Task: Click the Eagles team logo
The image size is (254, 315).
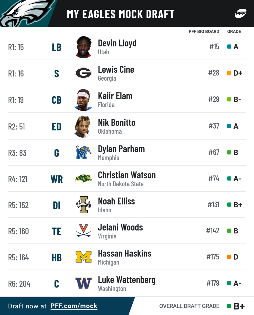Action: [x=27, y=13]
